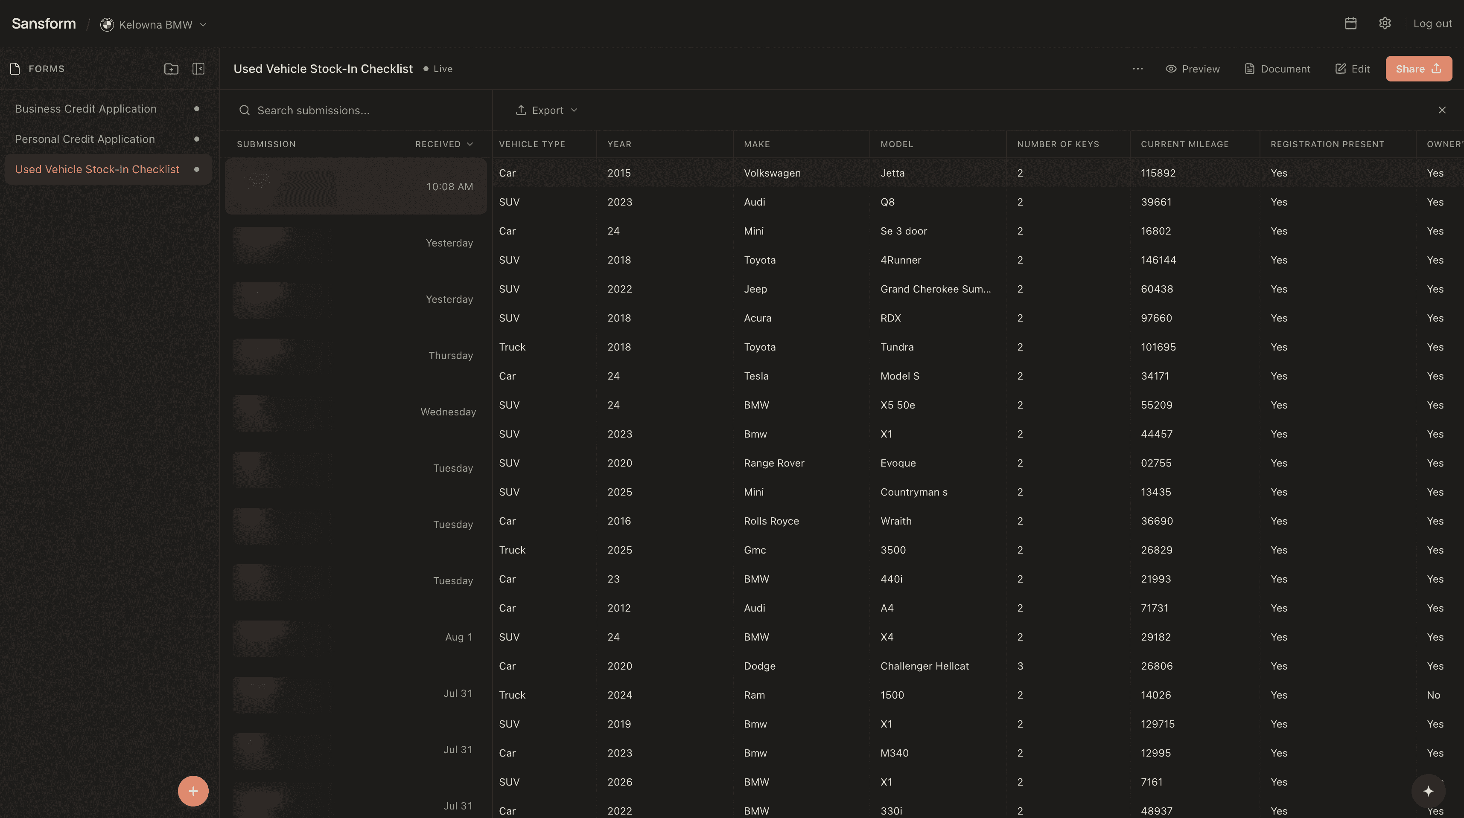Open the Wednesday submission

pos(356,412)
